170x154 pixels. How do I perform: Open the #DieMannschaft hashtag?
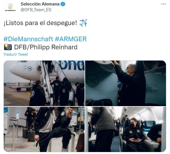pyautogui.click(x=28, y=39)
